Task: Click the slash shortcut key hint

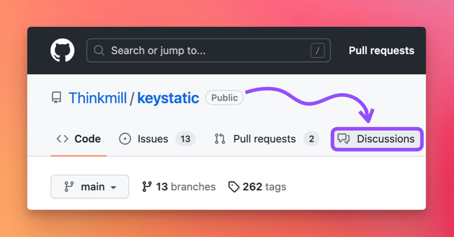Action: click(x=317, y=51)
